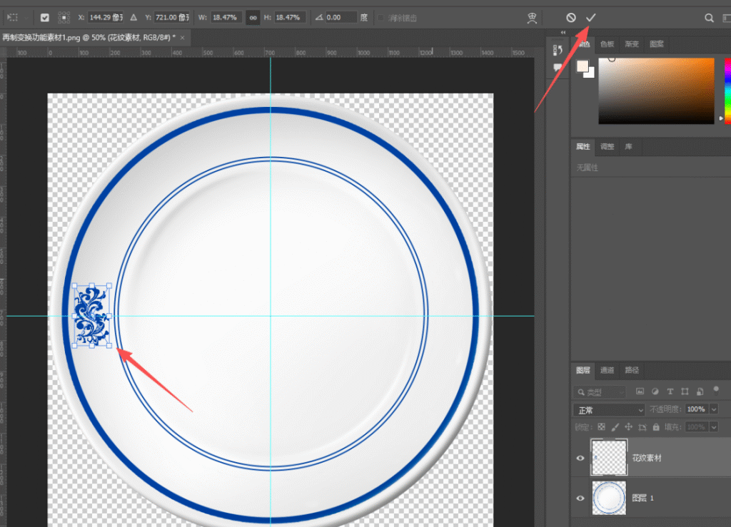Toggle the W/H aspect ratio link icon
The image size is (731, 527).
pos(253,18)
